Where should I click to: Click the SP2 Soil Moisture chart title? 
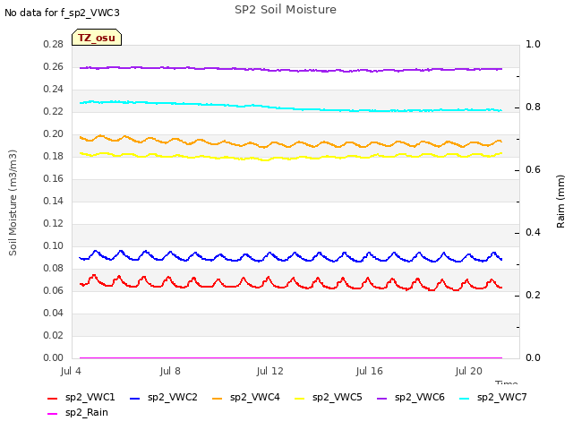pos(286,10)
